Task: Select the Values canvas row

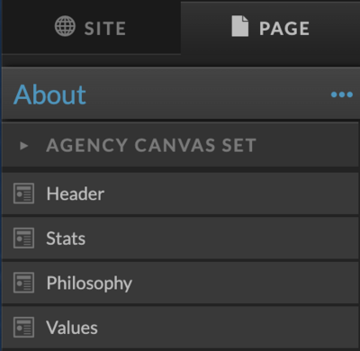Action: pos(180,328)
